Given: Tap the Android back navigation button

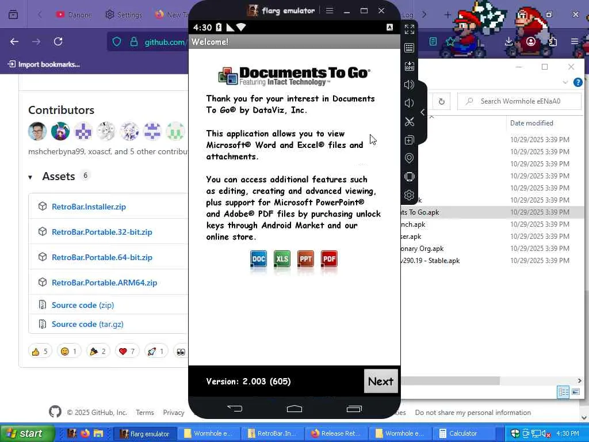Looking at the screenshot, I should 235,408.
